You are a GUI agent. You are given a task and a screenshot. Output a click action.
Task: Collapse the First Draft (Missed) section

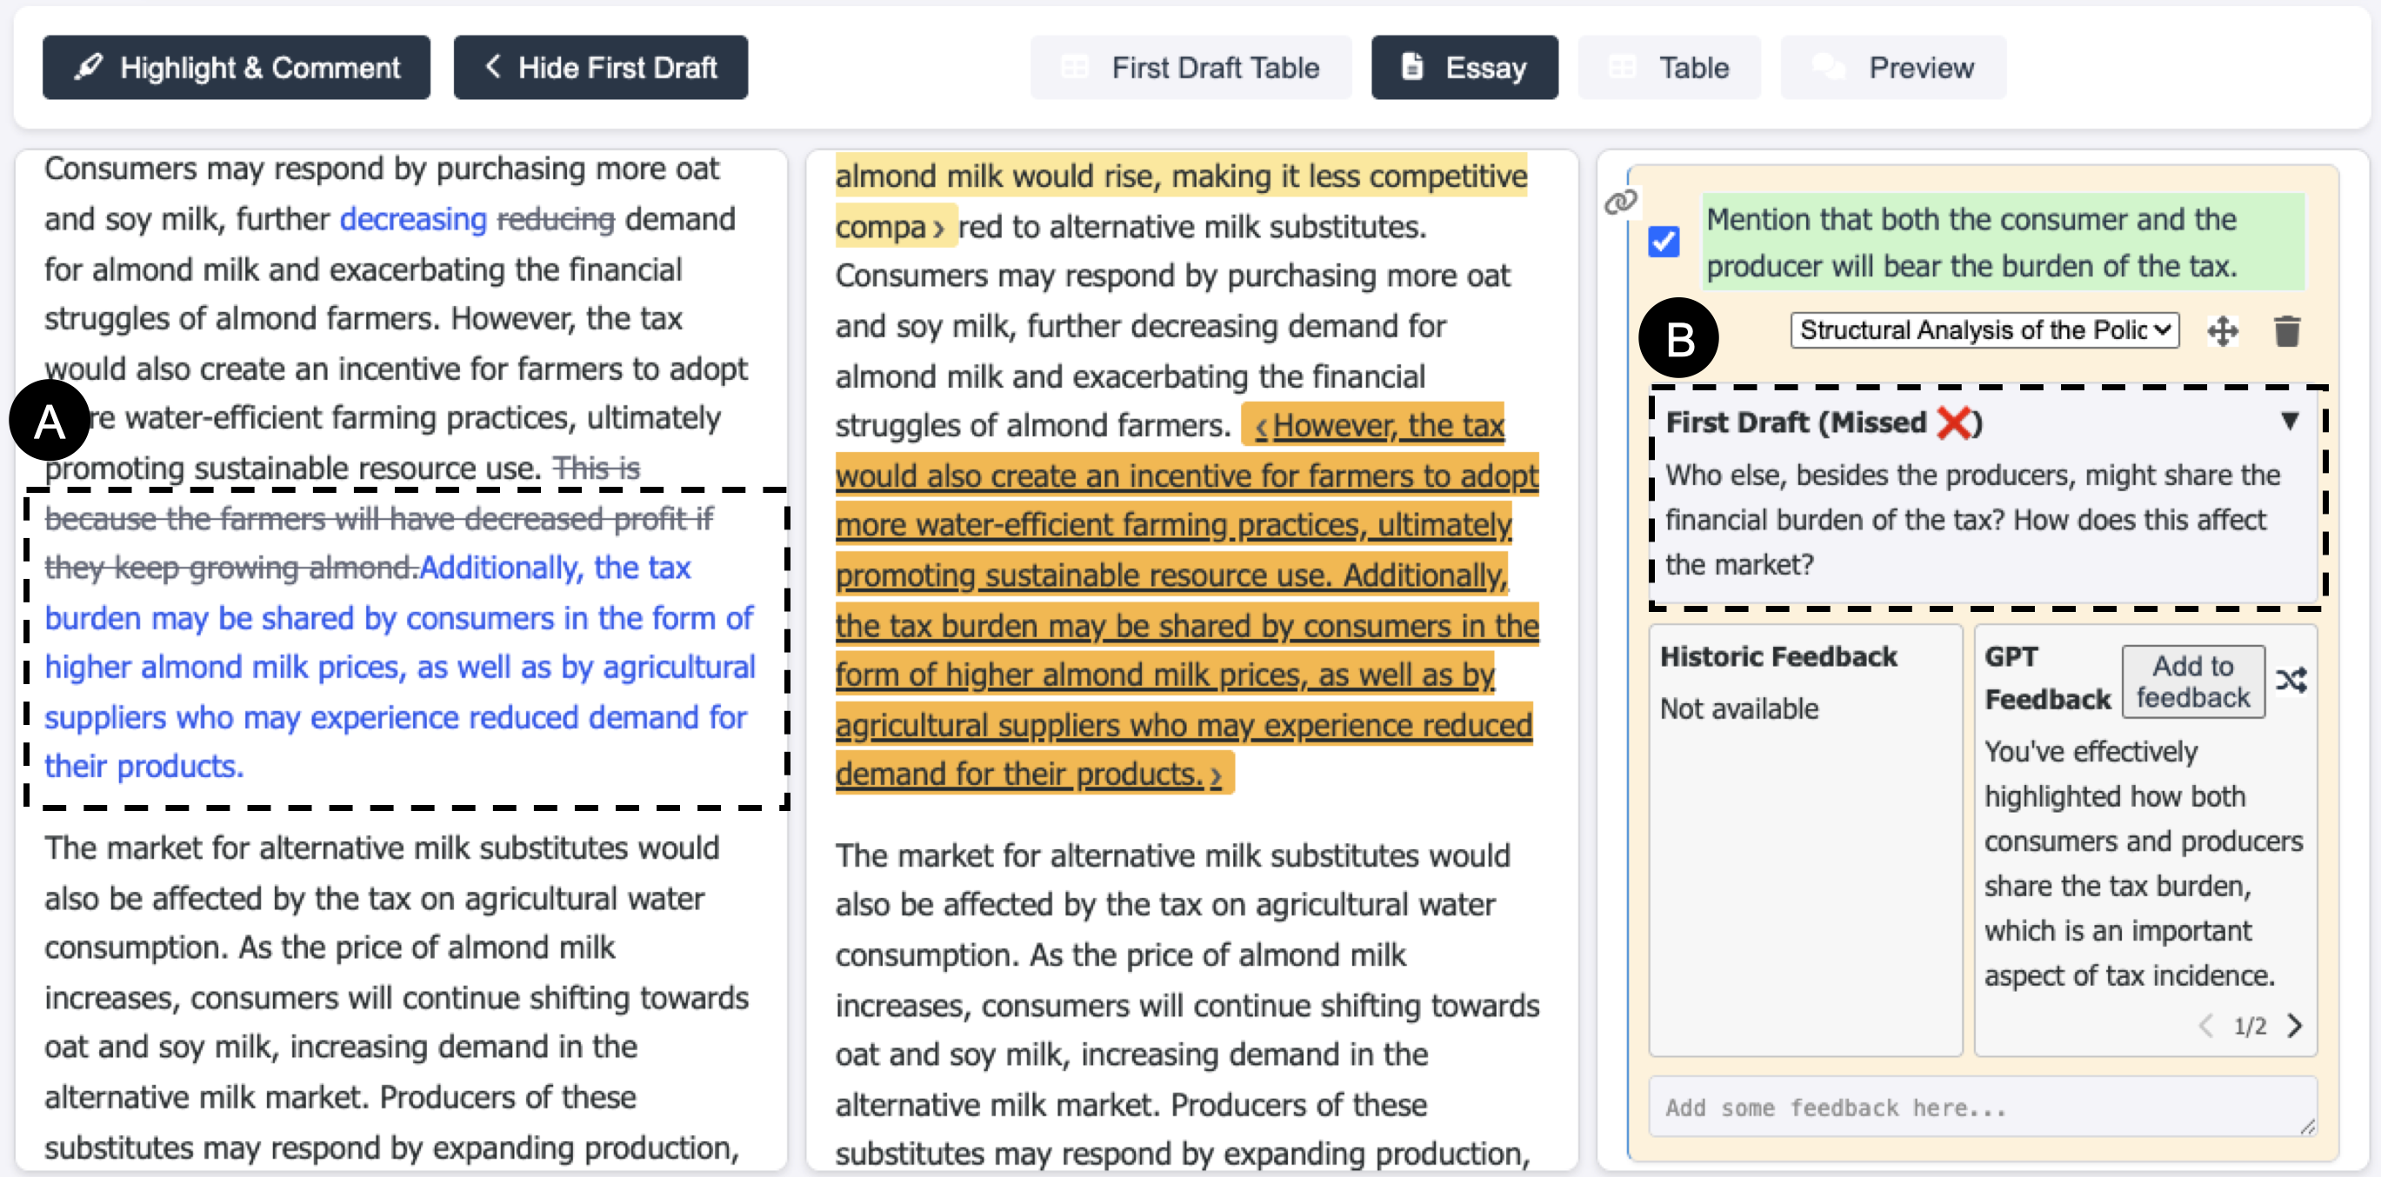[2290, 422]
